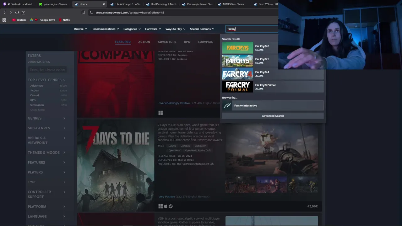Switch to the princess_ines Stream tab
Viewport: 402px width, 226px height.
53,4
